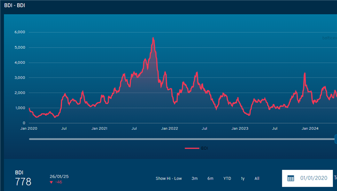Click the BDI label above 778

19,172
